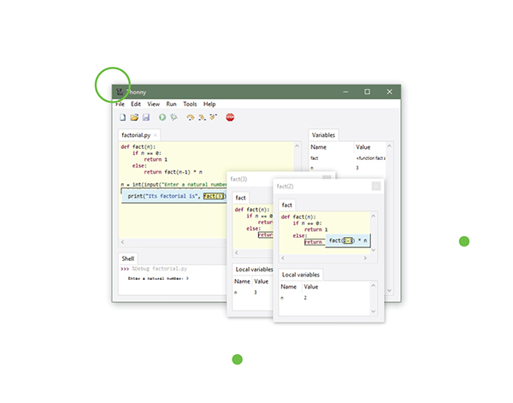Open the Tools menu
Screen dimensions: 513x403
click(190, 104)
